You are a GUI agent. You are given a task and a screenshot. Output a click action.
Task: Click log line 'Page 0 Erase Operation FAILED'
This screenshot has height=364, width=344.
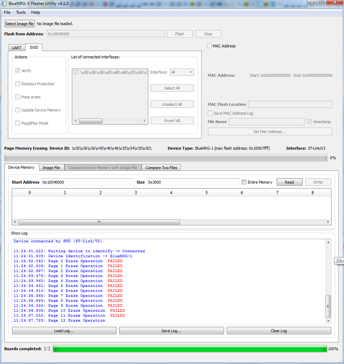coord(68,261)
